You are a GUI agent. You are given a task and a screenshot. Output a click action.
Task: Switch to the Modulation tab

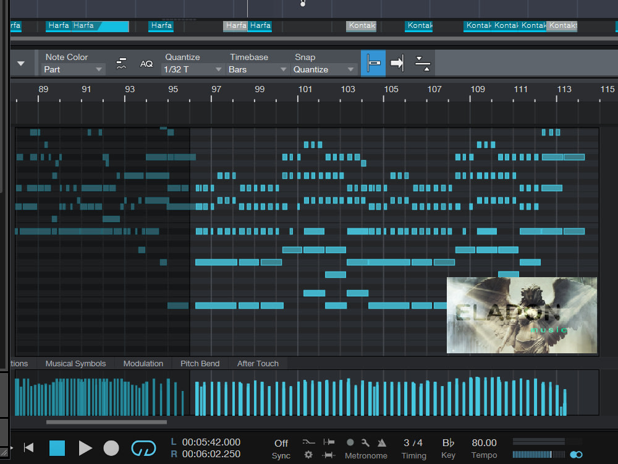143,363
